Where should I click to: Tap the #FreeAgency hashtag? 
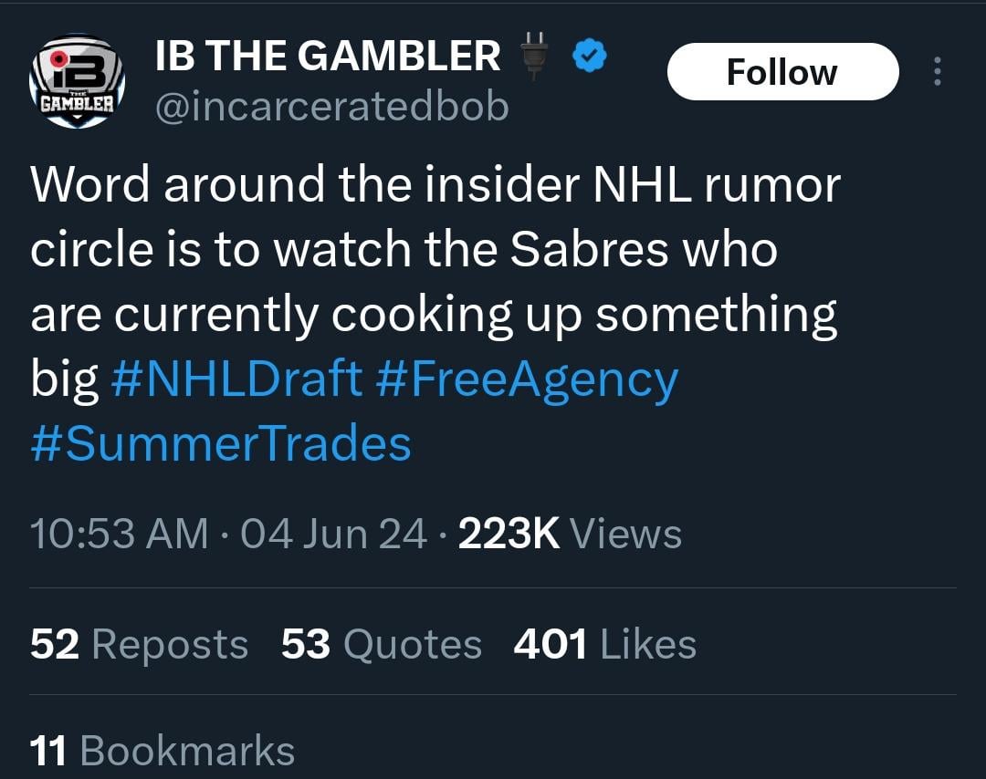527,379
